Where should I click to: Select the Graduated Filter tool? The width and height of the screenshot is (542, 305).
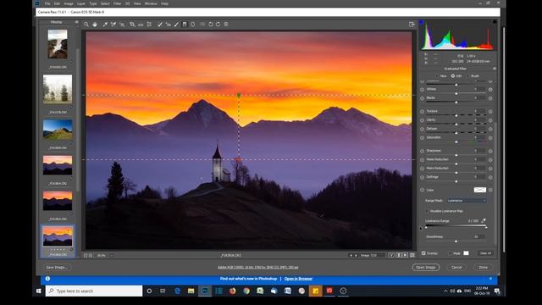(x=185, y=25)
